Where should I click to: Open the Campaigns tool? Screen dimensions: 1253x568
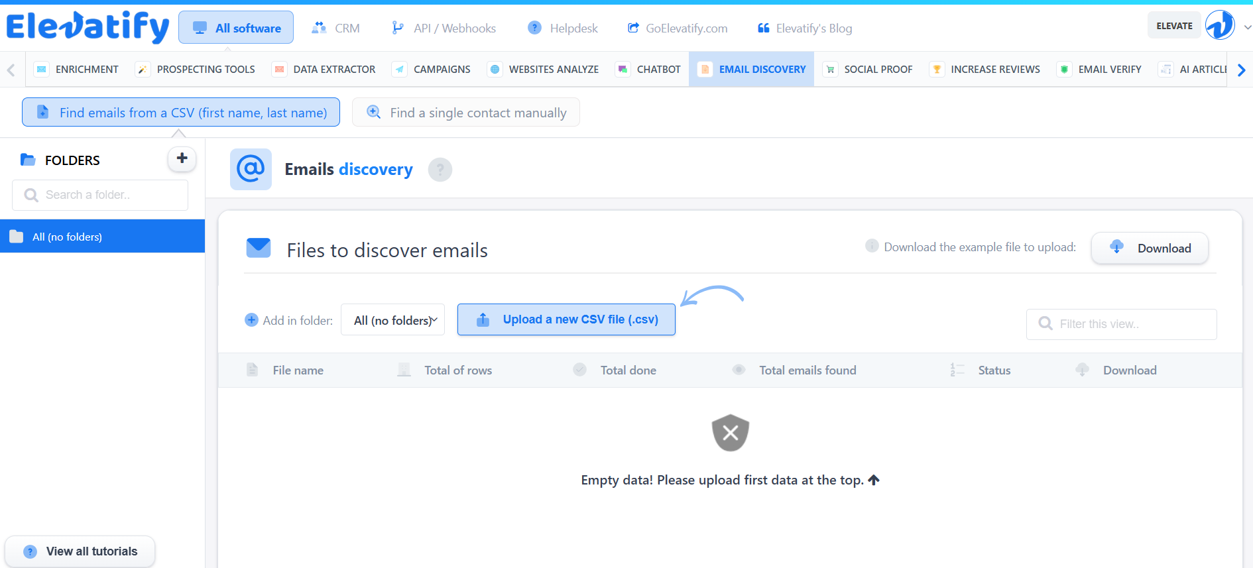point(432,70)
